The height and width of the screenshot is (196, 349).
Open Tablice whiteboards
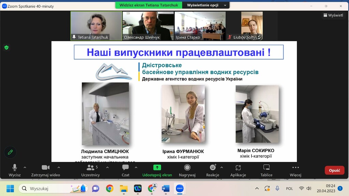pos(267,170)
